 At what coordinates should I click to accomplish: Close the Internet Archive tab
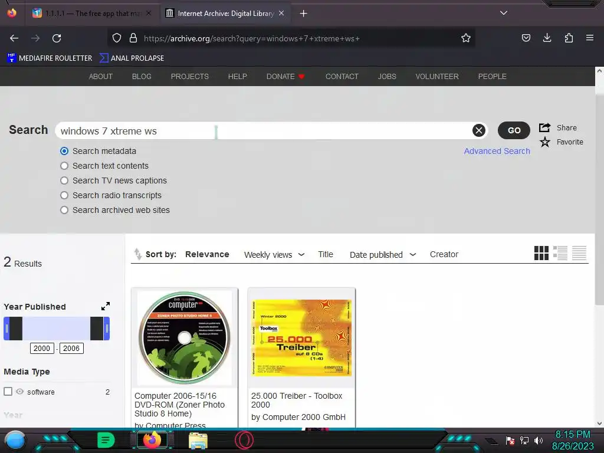coord(281,13)
